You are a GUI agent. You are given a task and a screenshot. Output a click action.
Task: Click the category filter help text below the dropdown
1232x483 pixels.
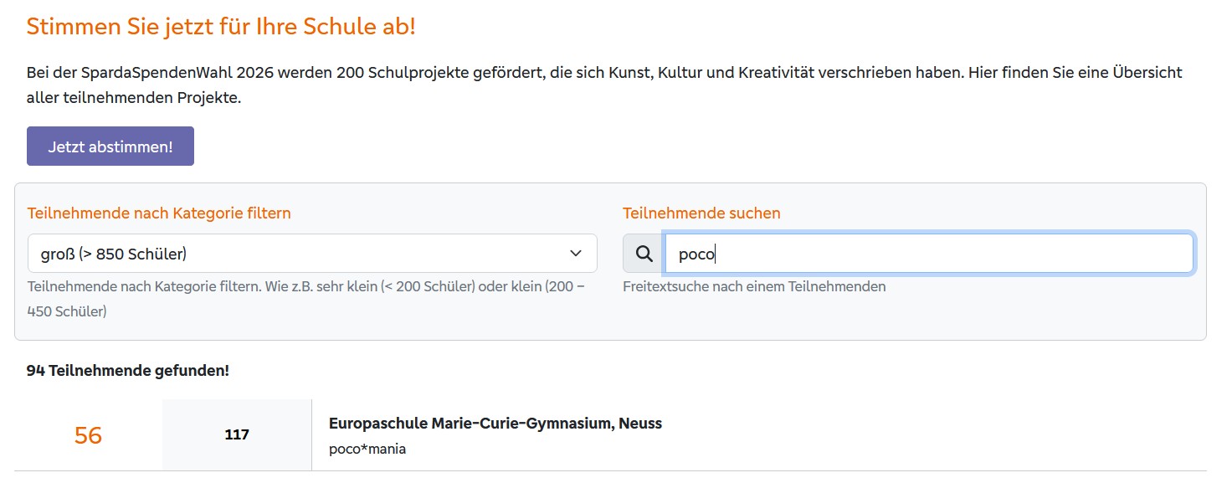click(x=305, y=298)
